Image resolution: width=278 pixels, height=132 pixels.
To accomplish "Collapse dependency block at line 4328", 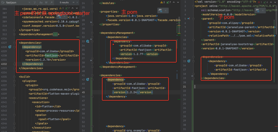I will tap(15, 47).
